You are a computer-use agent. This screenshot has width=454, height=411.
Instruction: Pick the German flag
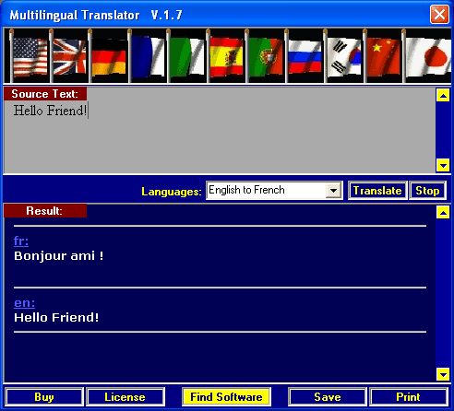point(109,56)
